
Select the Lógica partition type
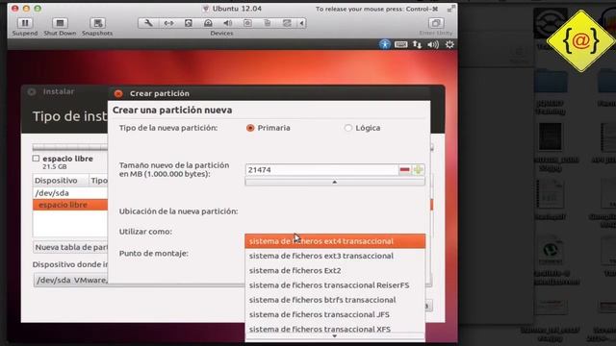click(x=348, y=128)
